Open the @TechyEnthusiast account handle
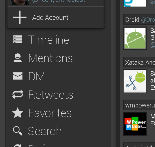155x147 pixels. (58, 1)
